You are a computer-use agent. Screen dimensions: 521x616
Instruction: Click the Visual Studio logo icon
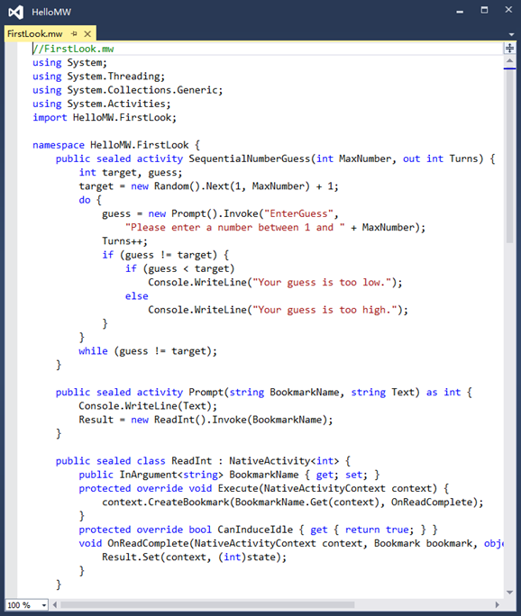coord(16,13)
